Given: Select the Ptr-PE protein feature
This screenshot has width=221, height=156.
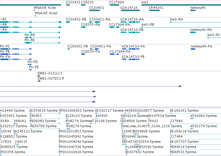Looking at the screenshot, I should coord(30,70).
